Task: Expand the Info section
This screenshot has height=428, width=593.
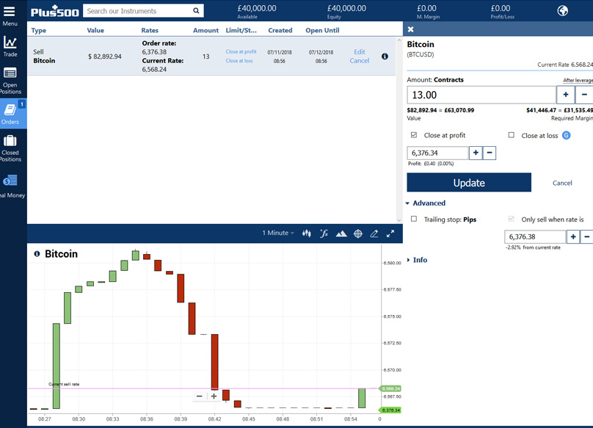Action: pos(417,260)
